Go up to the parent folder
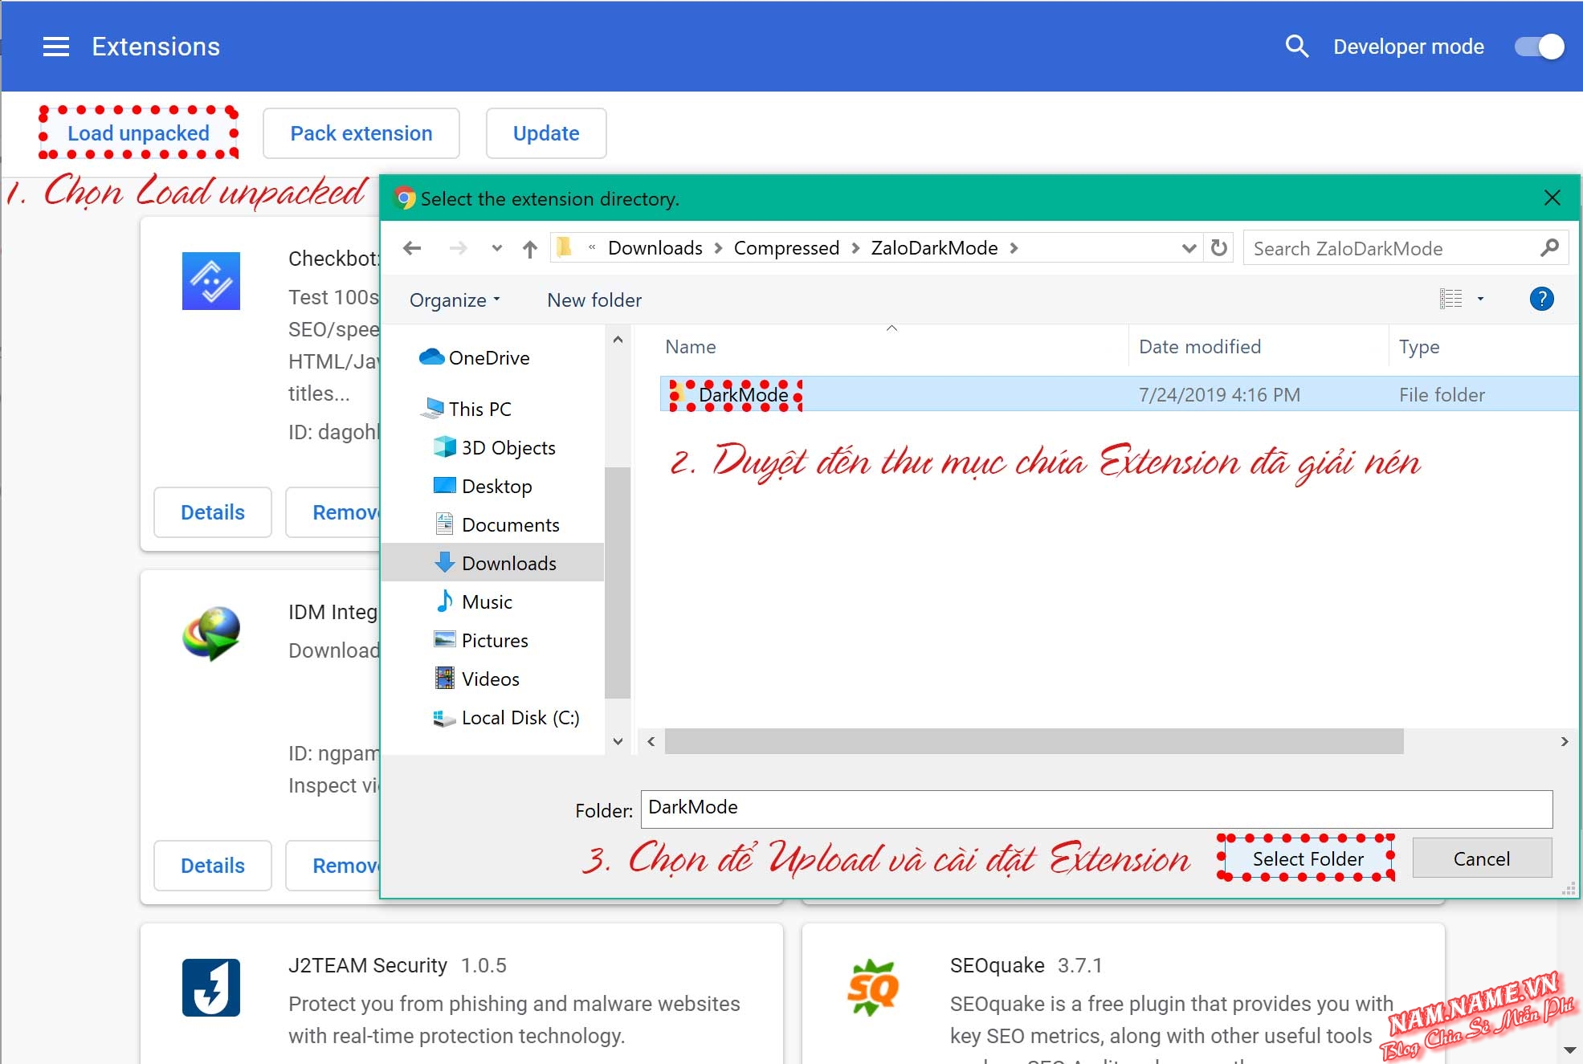Image resolution: width=1583 pixels, height=1064 pixels. [529, 247]
